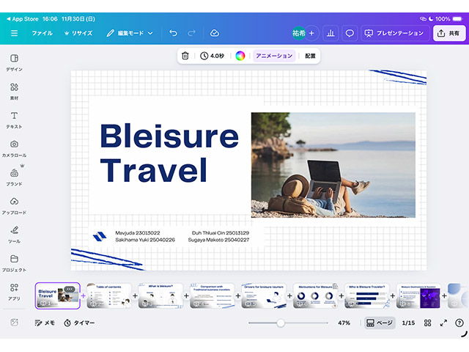This screenshot has height=352, width=469.
Task: Open the hamburger main menu
Action: [14, 33]
